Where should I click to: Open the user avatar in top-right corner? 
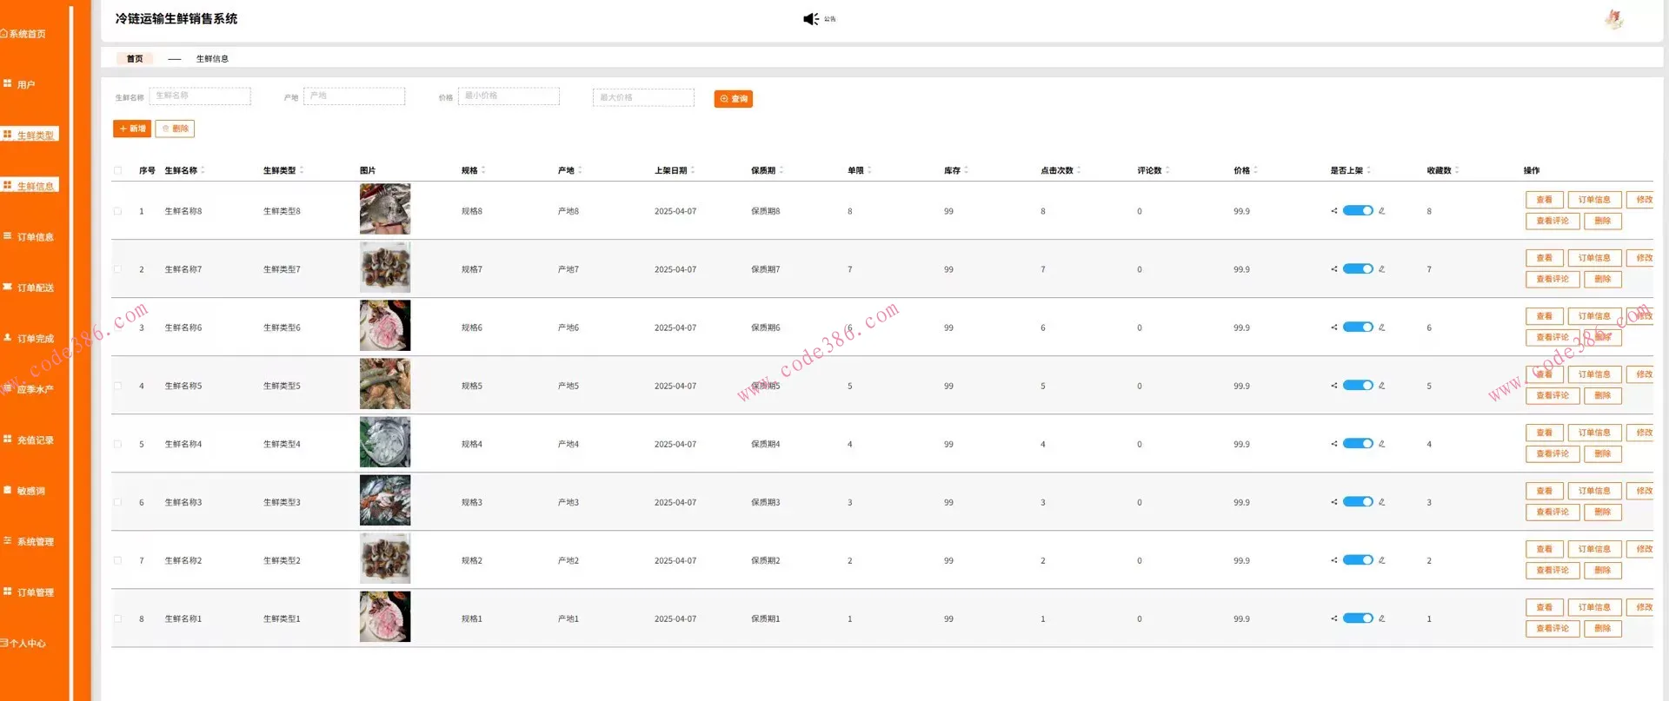(x=1613, y=19)
